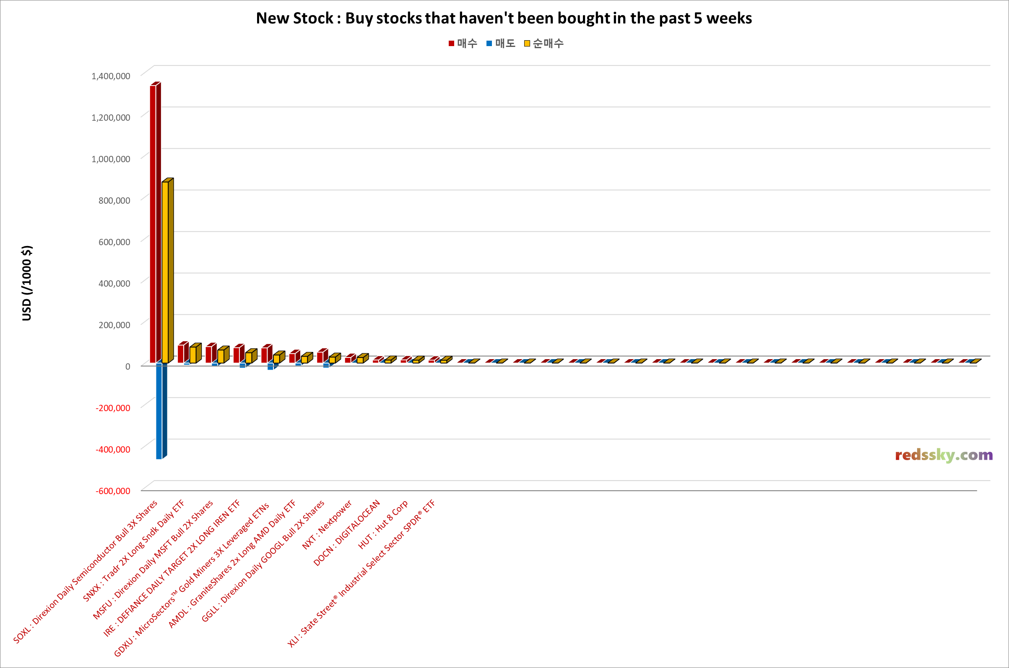Click the XLI Industrial Select Sector label
The width and height of the screenshot is (1009, 668).
tap(361, 573)
